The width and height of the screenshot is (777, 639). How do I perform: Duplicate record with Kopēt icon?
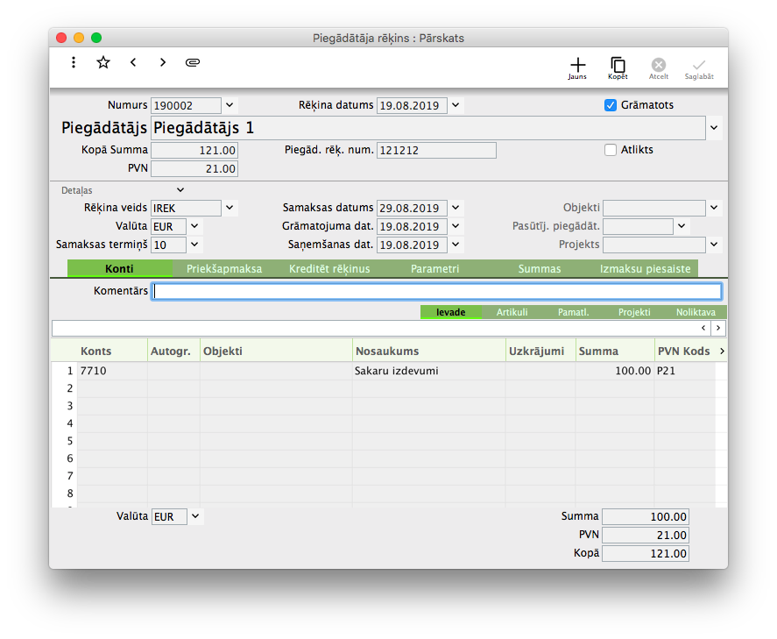pyautogui.click(x=618, y=67)
